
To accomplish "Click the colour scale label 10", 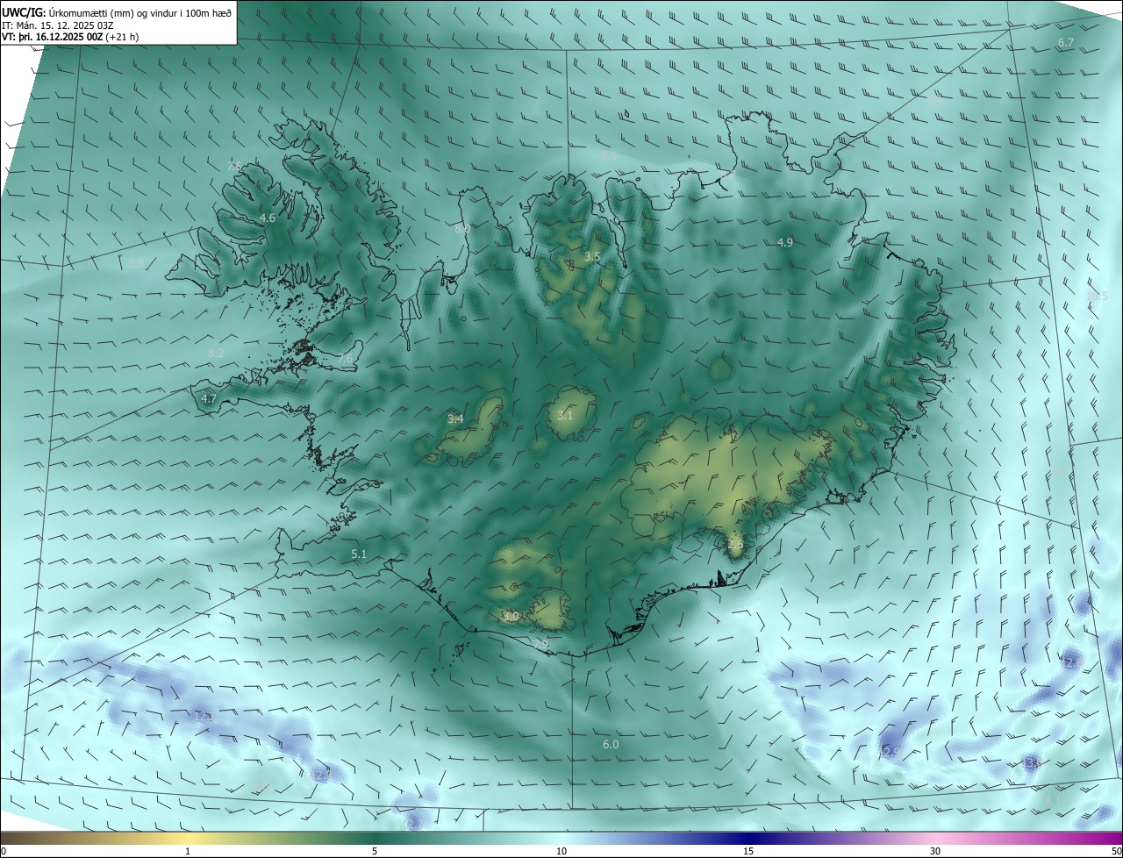I will (x=561, y=851).
